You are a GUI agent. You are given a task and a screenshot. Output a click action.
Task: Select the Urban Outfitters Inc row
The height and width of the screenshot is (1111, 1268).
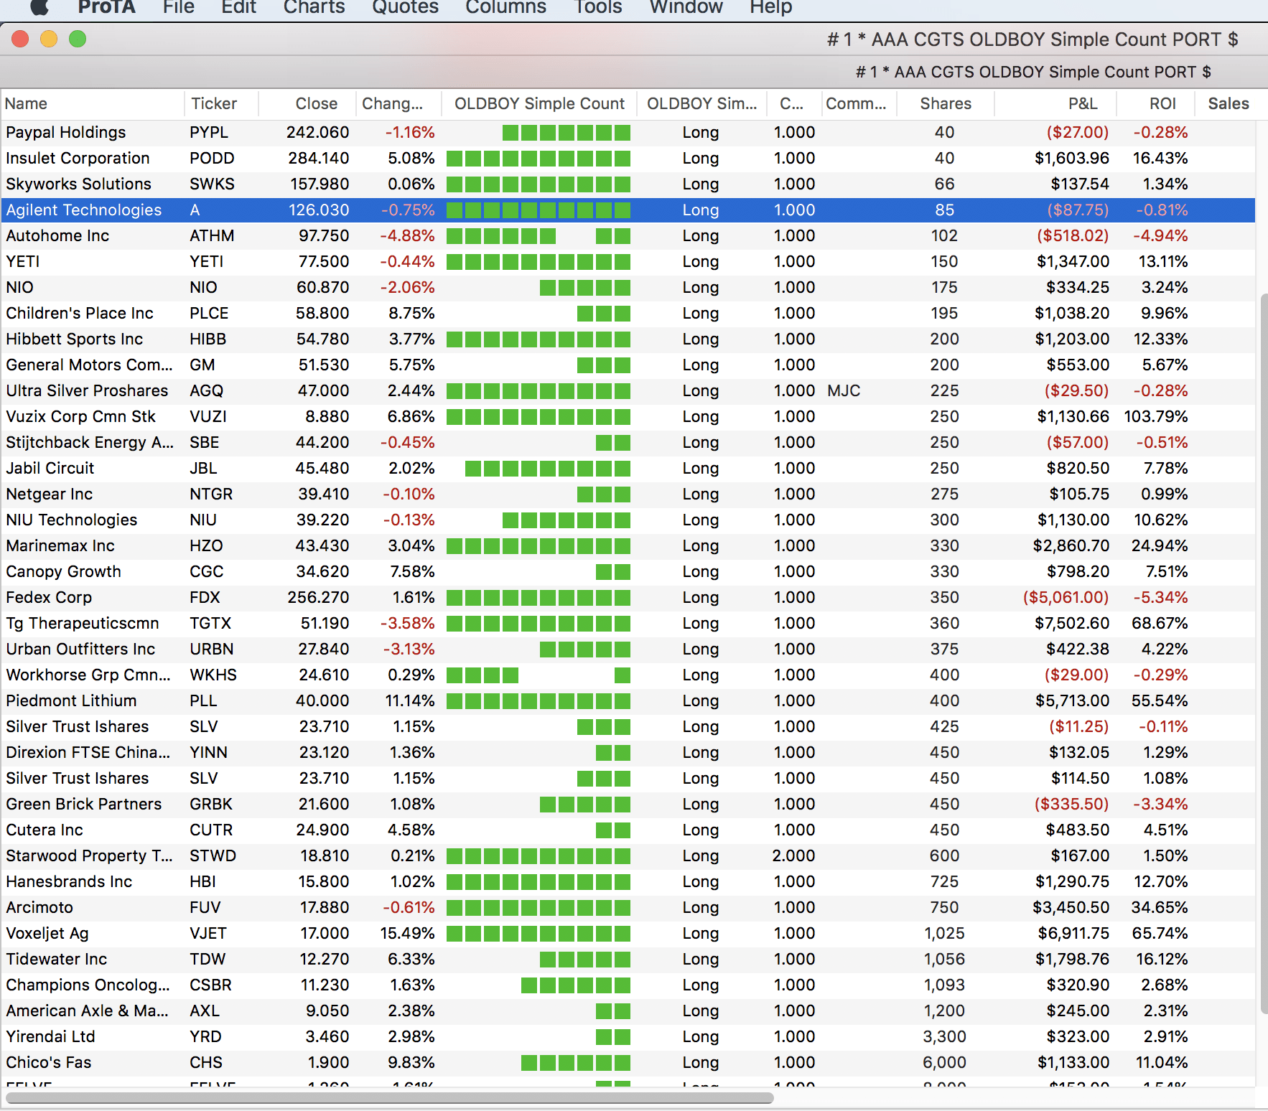[x=628, y=649]
